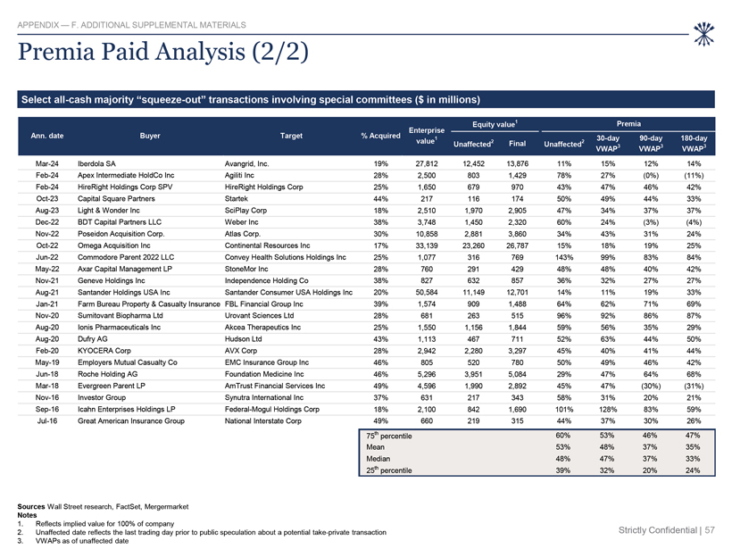Select buyer 'HireRight Holdings Corp SPV'
Image resolution: width=732 pixels, height=549 pixels.
tap(125, 187)
